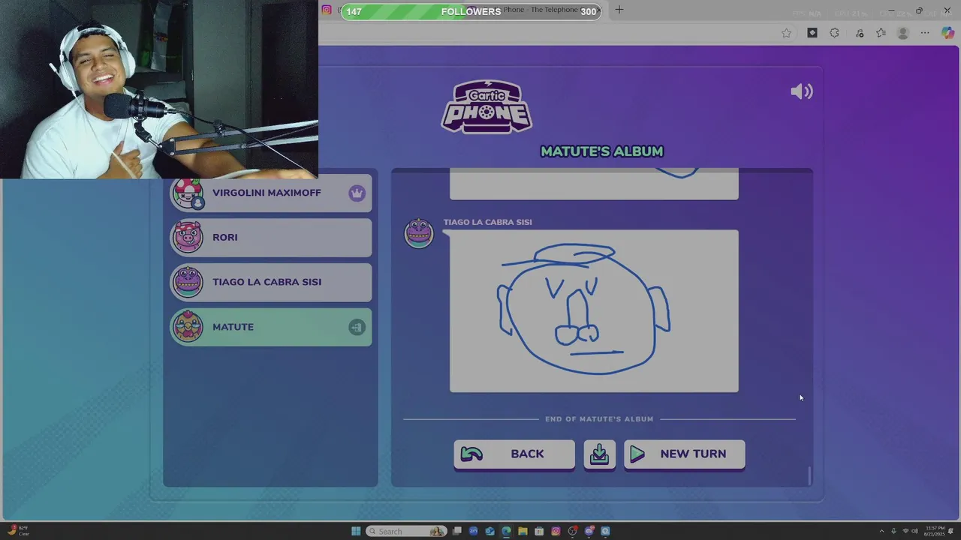
Task: Click the Gartic Phone logo
Action: coord(487,106)
